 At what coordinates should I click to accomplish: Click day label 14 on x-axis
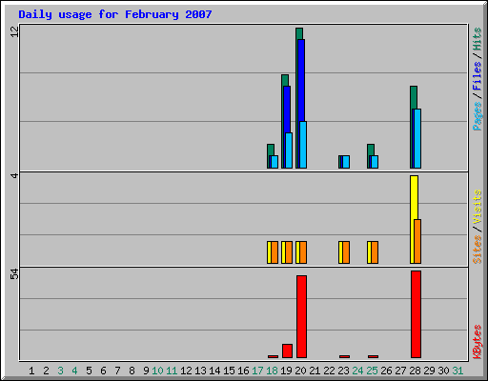pyautogui.click(x=214, y=371)
